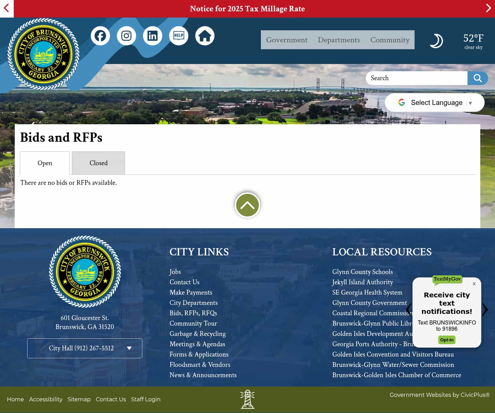Click the Home icon in the header
The image size is (495, 413).
[x=205, y=35]
